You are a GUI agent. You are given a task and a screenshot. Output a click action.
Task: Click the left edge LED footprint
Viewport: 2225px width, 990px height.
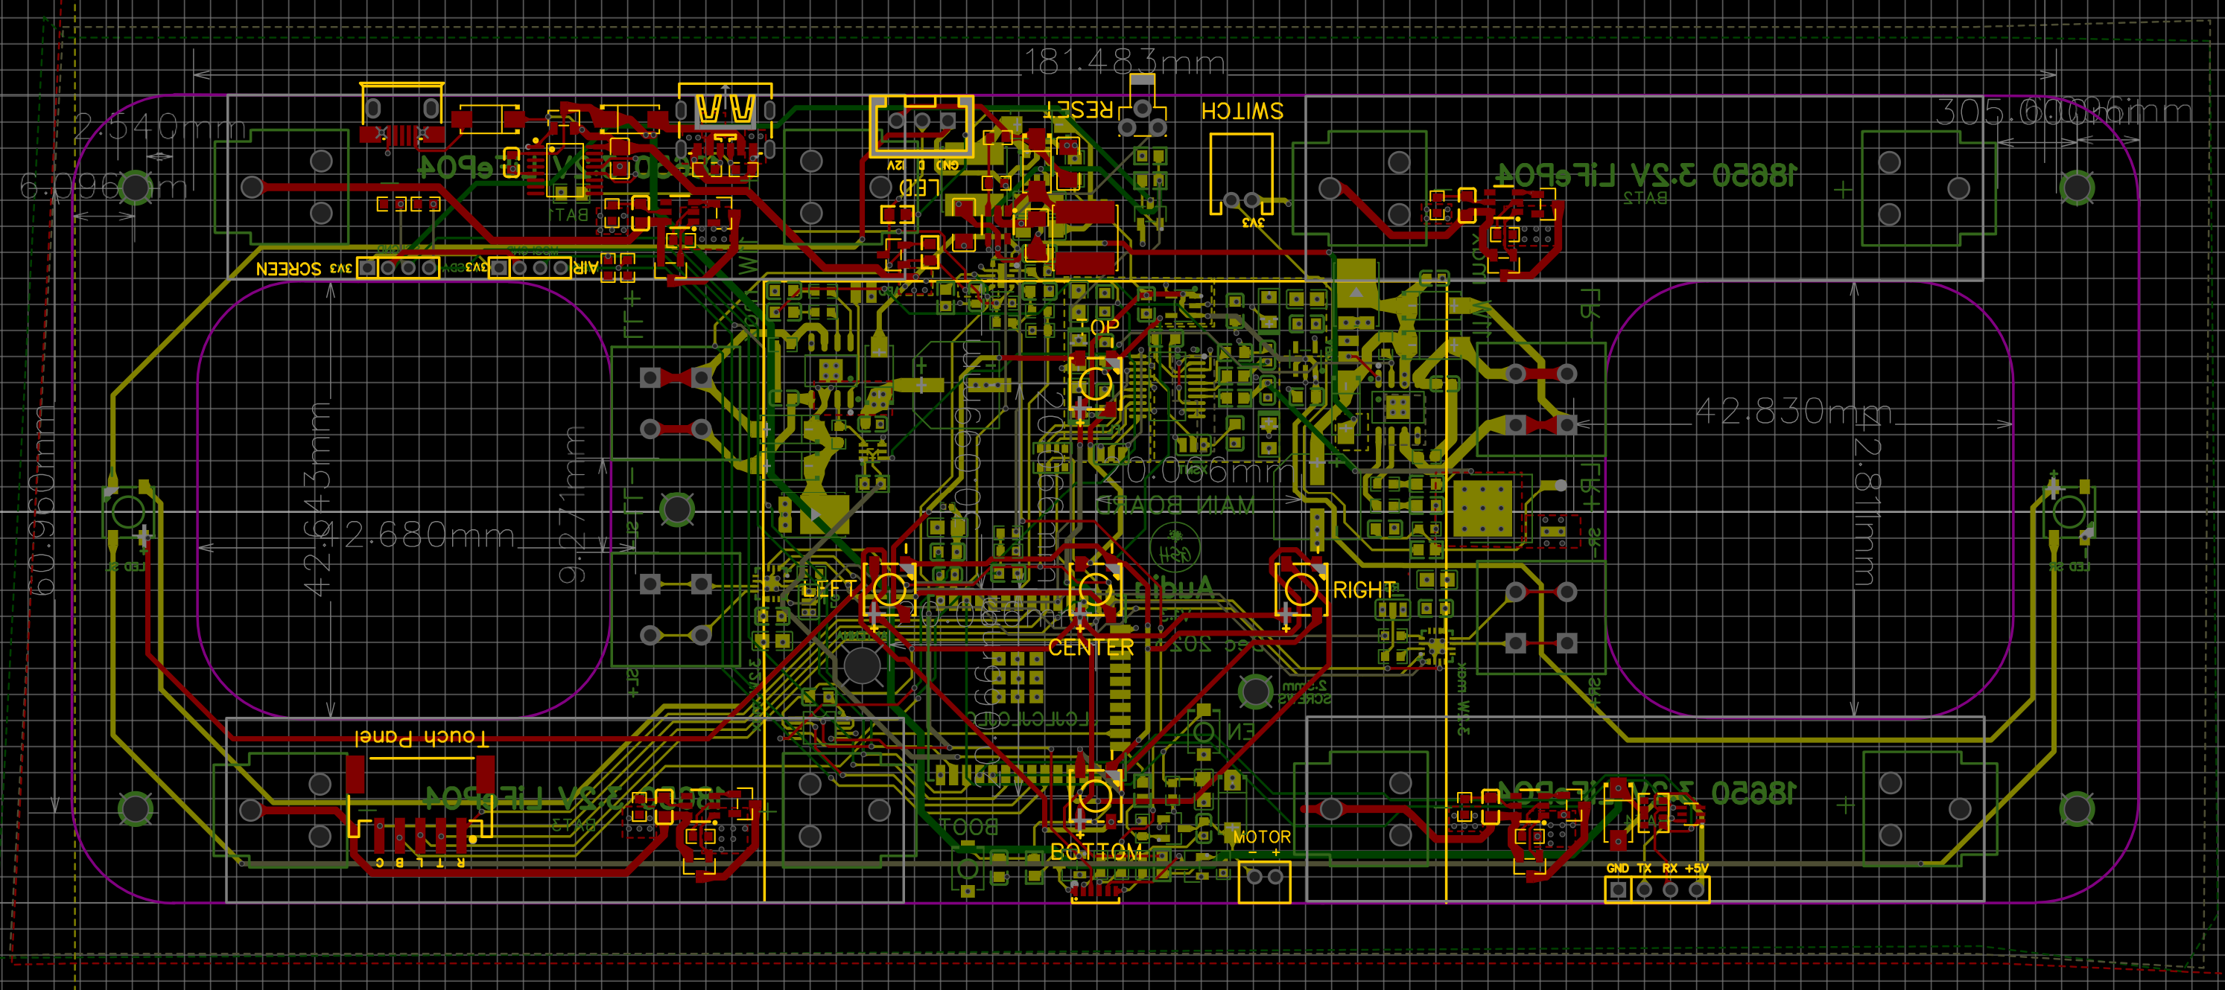129,512
